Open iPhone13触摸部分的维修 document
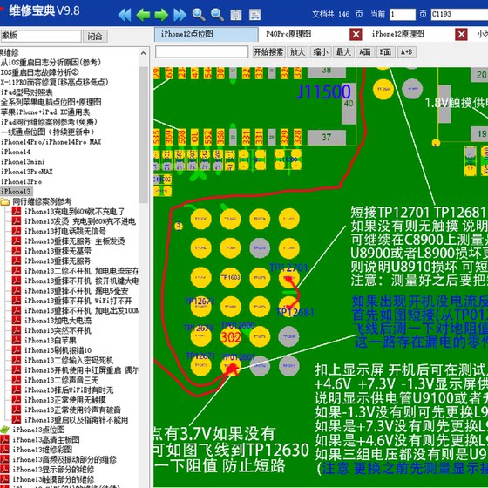Screen dimensions: 488x488 click(53, 479)
